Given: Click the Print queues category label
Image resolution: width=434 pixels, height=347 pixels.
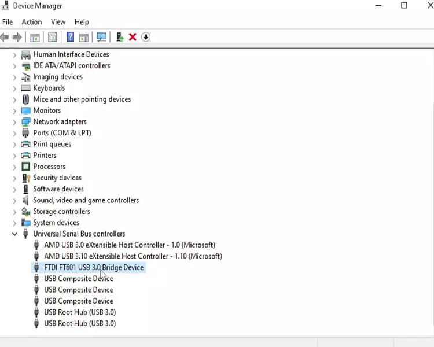Looking at the screenshot, I should [x=52, y=144].
